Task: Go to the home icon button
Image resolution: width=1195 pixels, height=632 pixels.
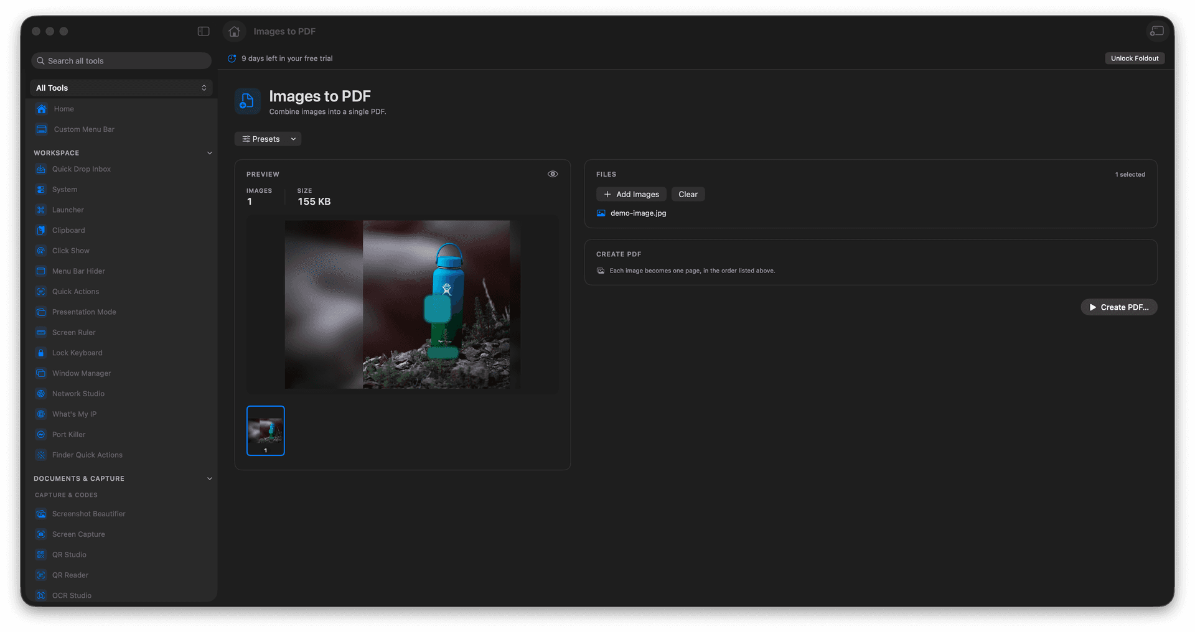Action: 234,31
